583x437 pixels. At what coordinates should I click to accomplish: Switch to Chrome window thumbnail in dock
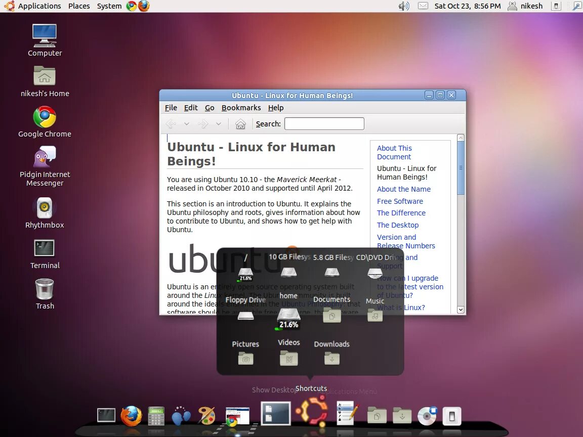click(x=237, y=416)
